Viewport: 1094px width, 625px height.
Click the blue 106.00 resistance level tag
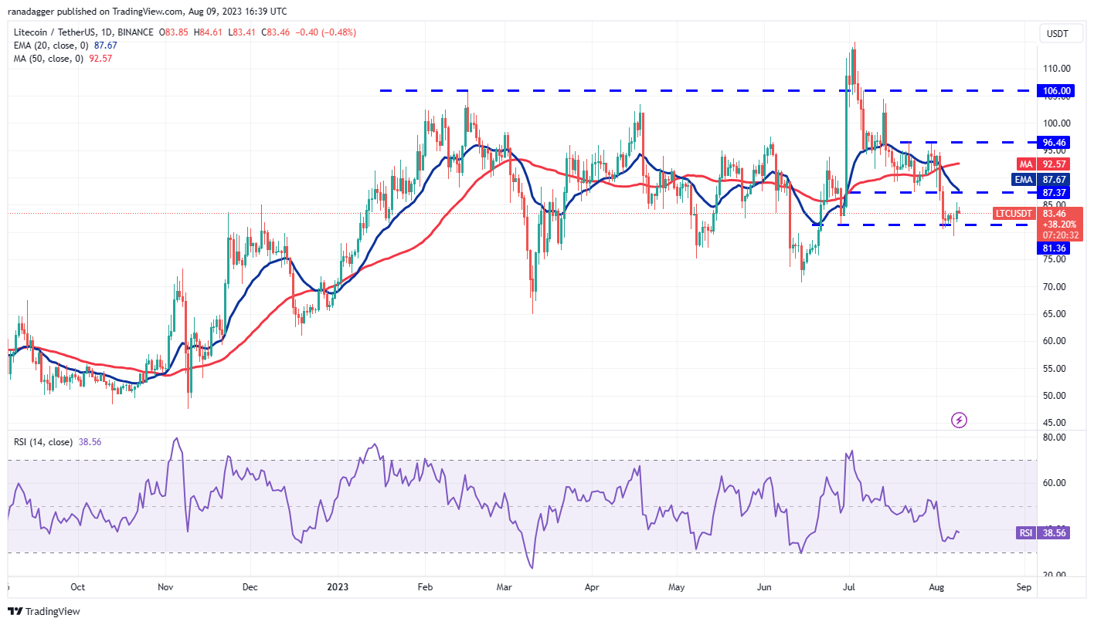pyautogui.click(x=1054, y=90)
